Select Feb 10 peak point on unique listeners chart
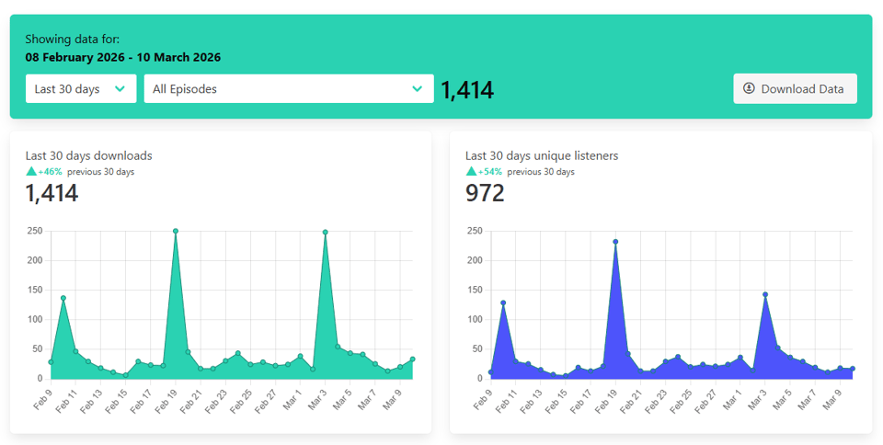Image resolution: width=883 pixels, height=445 pixels. click(503, 302)
